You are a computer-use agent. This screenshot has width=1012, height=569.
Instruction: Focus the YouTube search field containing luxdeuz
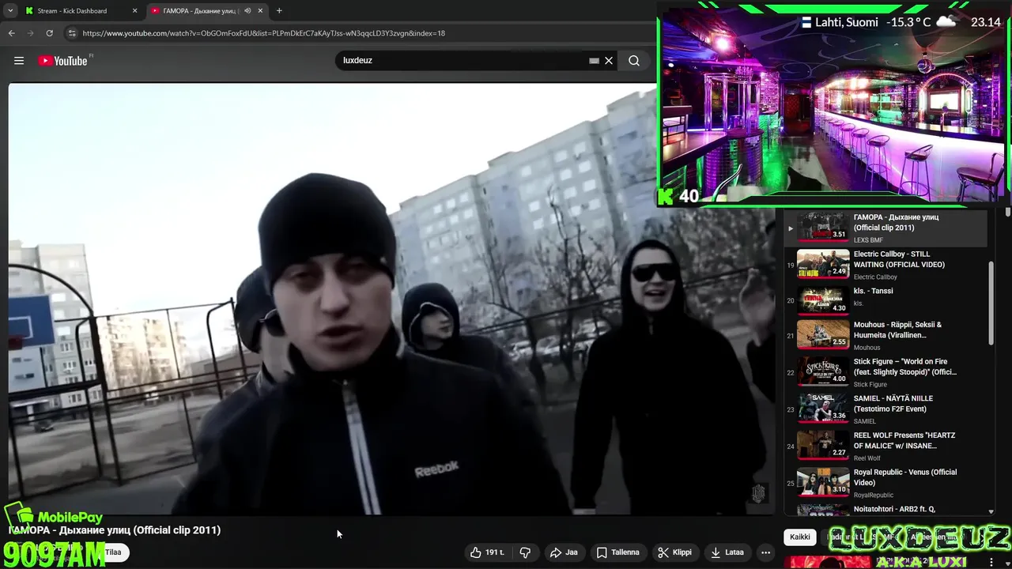[x=463, y=61]
